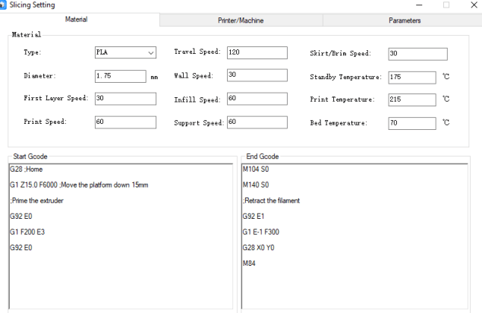Select the Wall Speed input field
The image size is (482, 313).
(x=257, y=74)
